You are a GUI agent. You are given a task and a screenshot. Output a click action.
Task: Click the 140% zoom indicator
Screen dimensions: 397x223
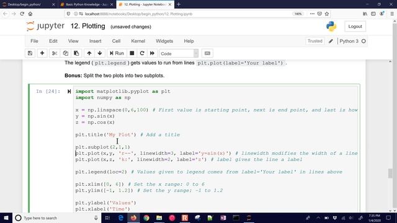coord(298,14)
